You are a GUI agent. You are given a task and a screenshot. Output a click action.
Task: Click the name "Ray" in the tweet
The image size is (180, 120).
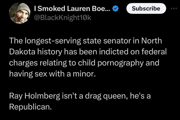[15, 96]
